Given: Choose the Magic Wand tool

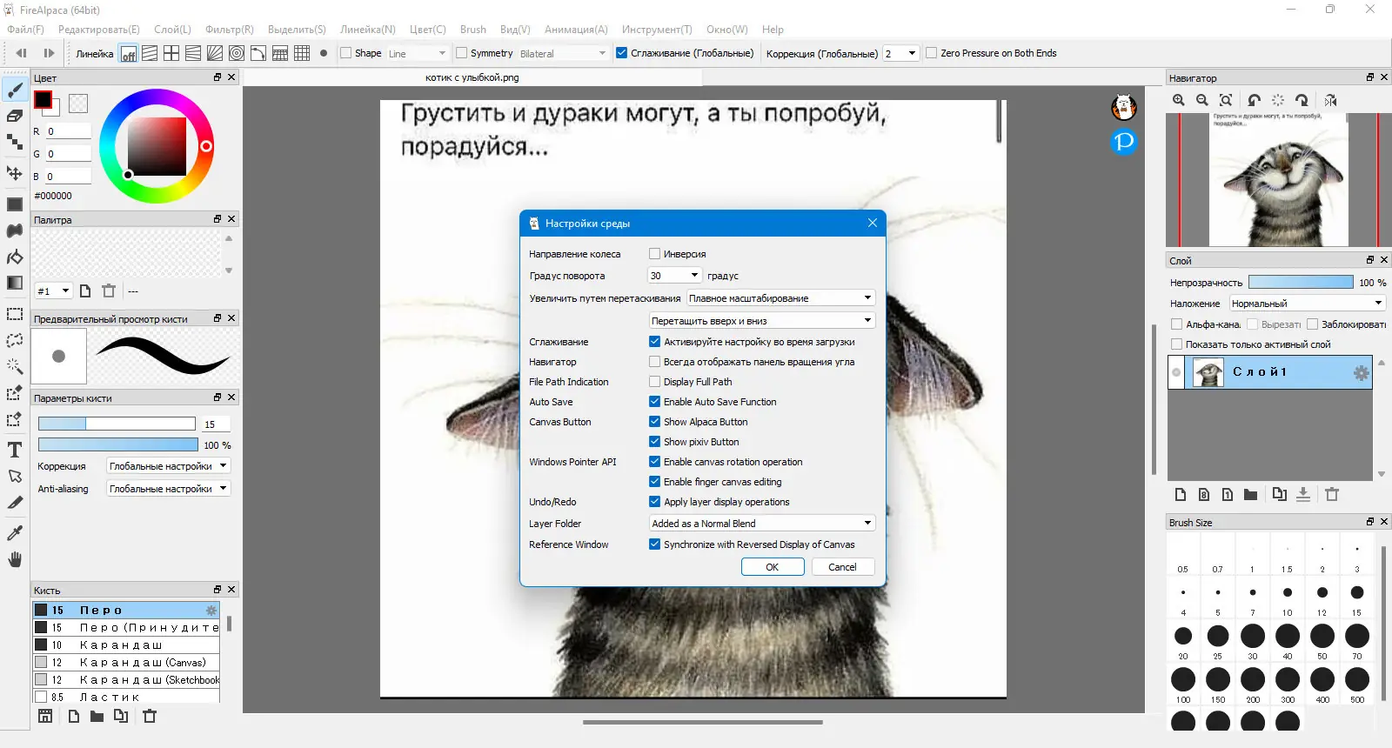Looking at the screenshot, I should pyautogui.click(x=15, y=366).
